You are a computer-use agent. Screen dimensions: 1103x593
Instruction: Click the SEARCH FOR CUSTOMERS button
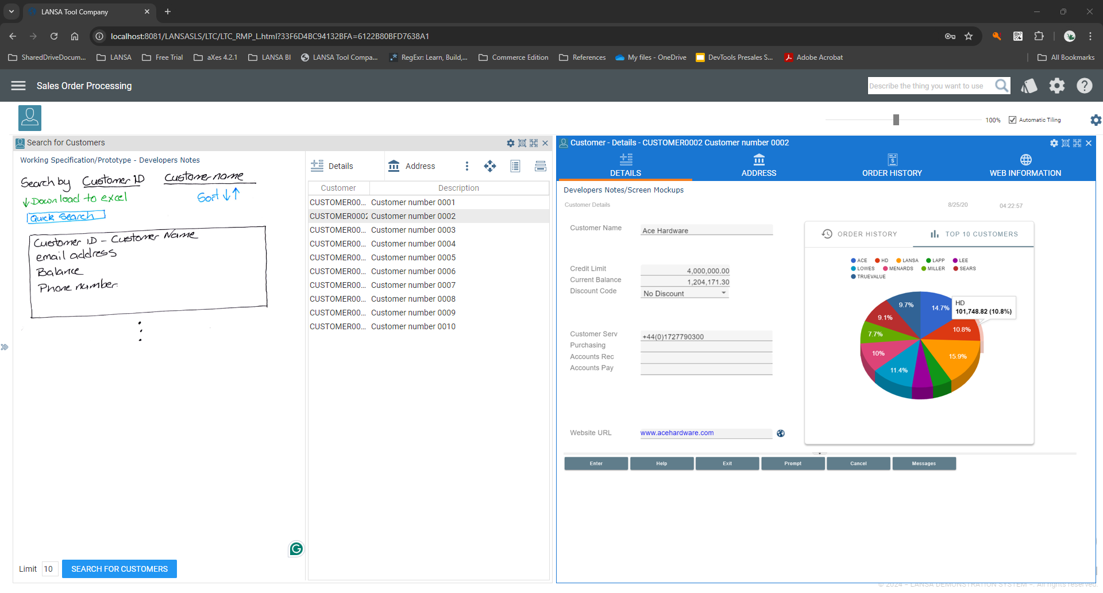(x=119, y=569)
